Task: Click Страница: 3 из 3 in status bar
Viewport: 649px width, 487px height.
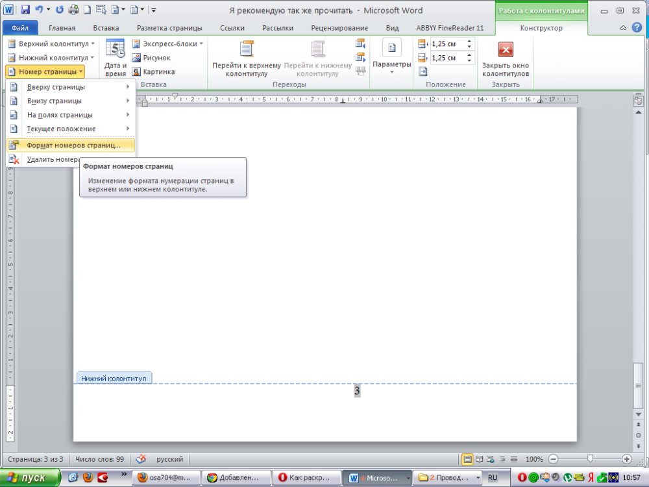Action: point(36,459)
